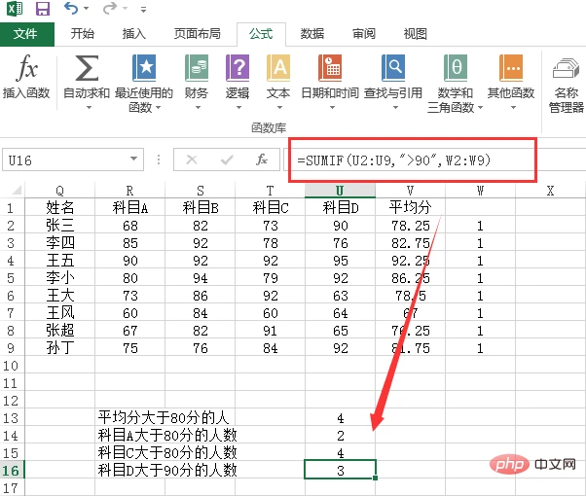
Task: Confirm formula entry with the checkmark icon
Action: [x=227, y=159]
